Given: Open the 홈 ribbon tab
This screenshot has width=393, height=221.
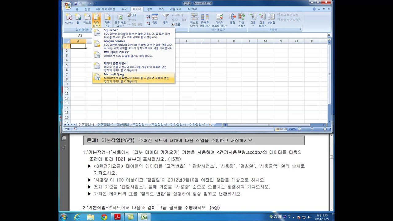Looking at the screenshot, I should [77, 9].
